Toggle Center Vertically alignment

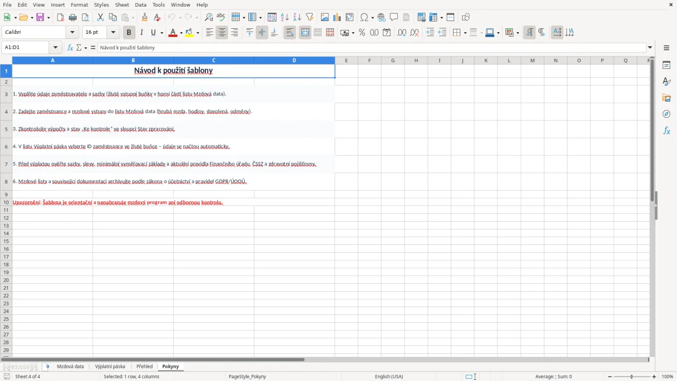(x=262, y=33)
